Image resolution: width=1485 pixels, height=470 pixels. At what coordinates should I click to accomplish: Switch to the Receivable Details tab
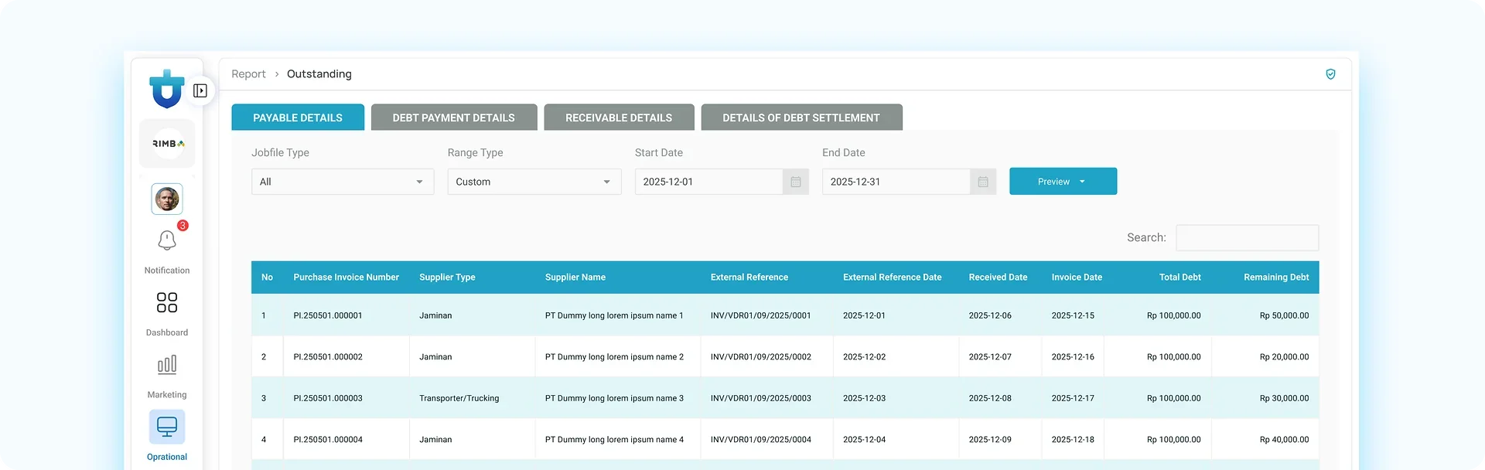(x=619, y=117)
